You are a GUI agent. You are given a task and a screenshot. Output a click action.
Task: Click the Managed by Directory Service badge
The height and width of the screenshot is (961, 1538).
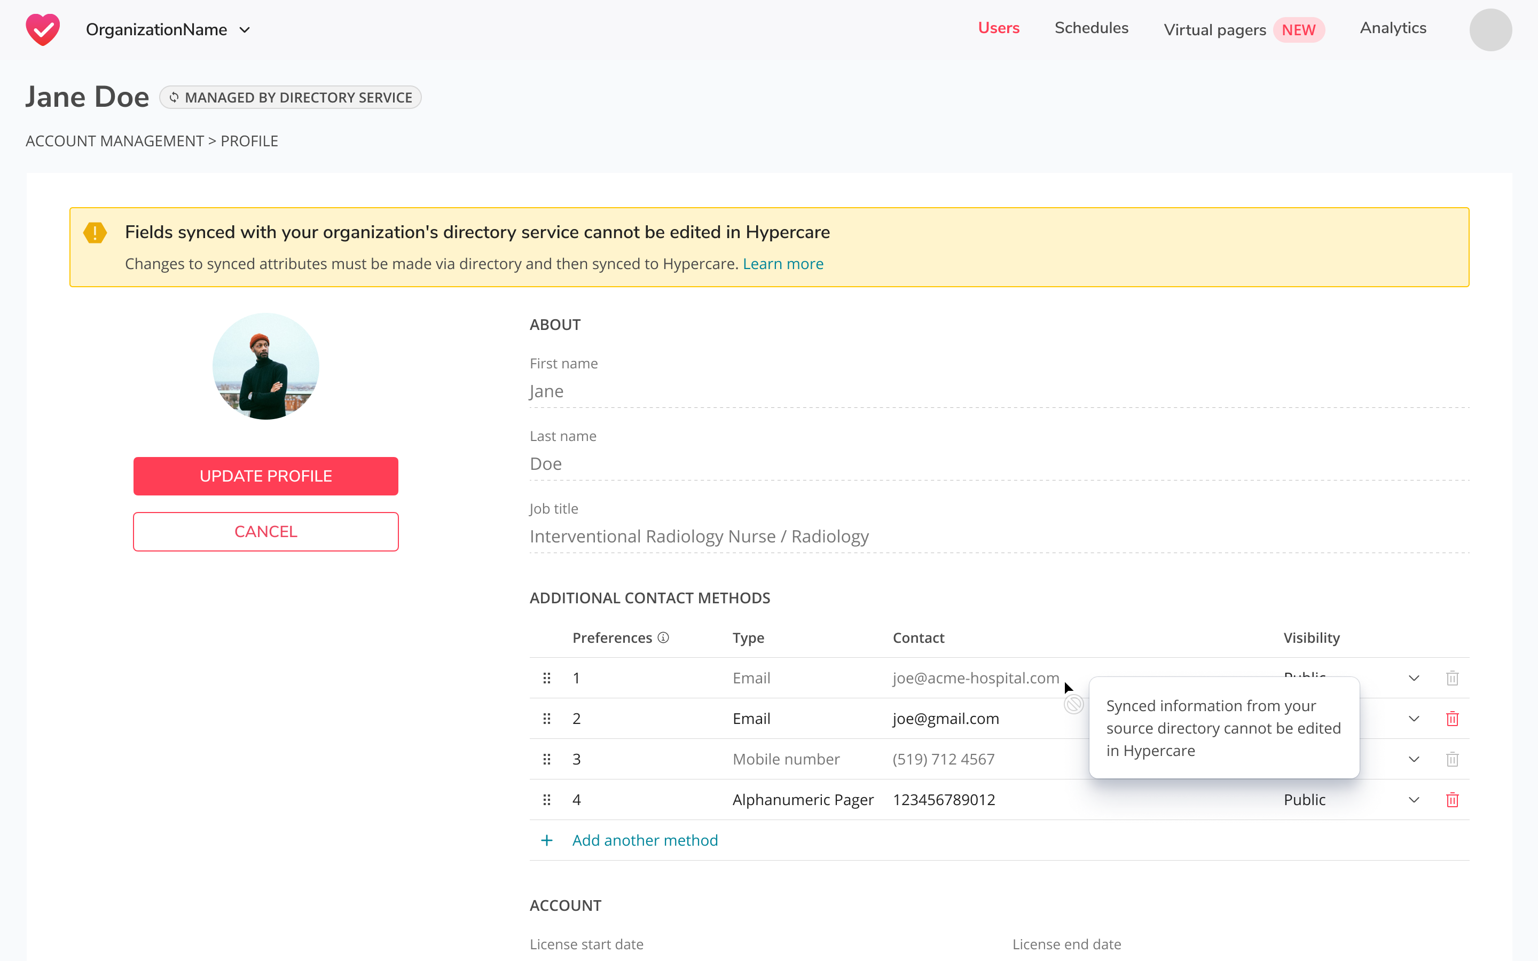click(291, 97)
